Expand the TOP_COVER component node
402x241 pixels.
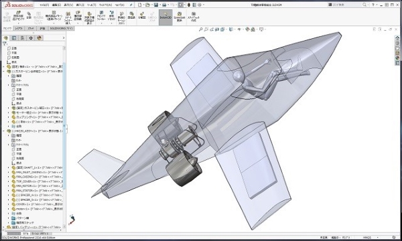pos(9,181)
